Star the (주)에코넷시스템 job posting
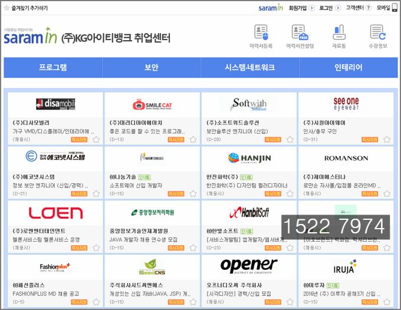Viewport: 401px width, 310px height. click(x=96, y=194)
